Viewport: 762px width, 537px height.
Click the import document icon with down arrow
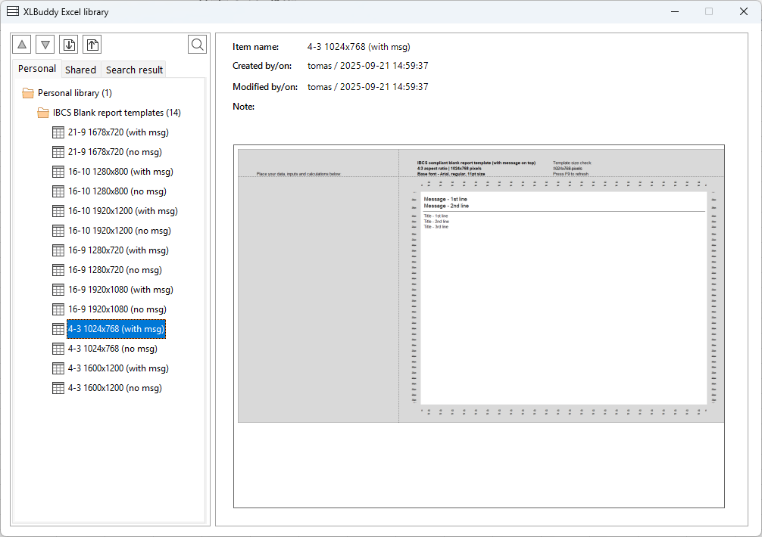click(69, 45)
